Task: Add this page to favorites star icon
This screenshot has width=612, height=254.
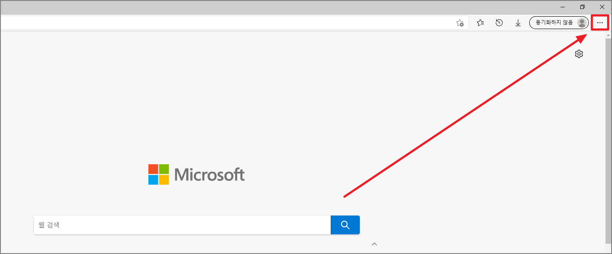Action: pyautogui.click(x=460, y=23)
